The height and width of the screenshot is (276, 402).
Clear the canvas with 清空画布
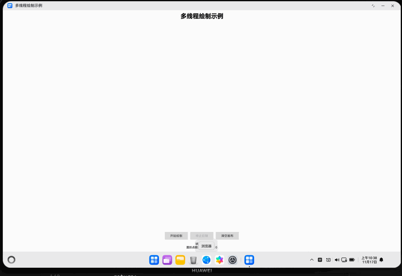tap(227, 236)
